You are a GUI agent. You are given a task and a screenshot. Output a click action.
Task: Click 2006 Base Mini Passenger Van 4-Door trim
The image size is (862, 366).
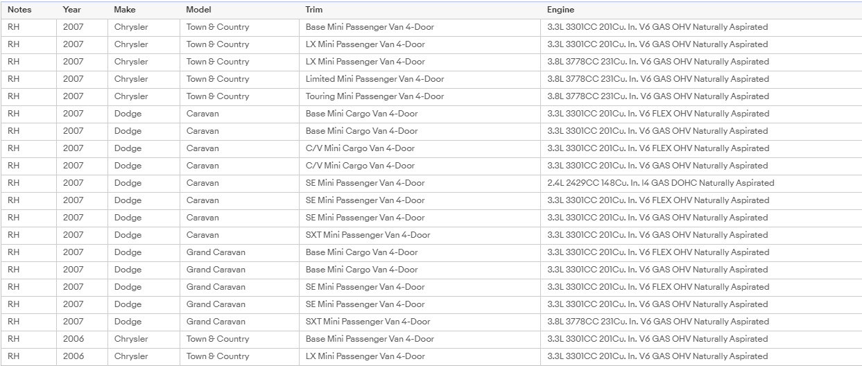click(370, 339)
